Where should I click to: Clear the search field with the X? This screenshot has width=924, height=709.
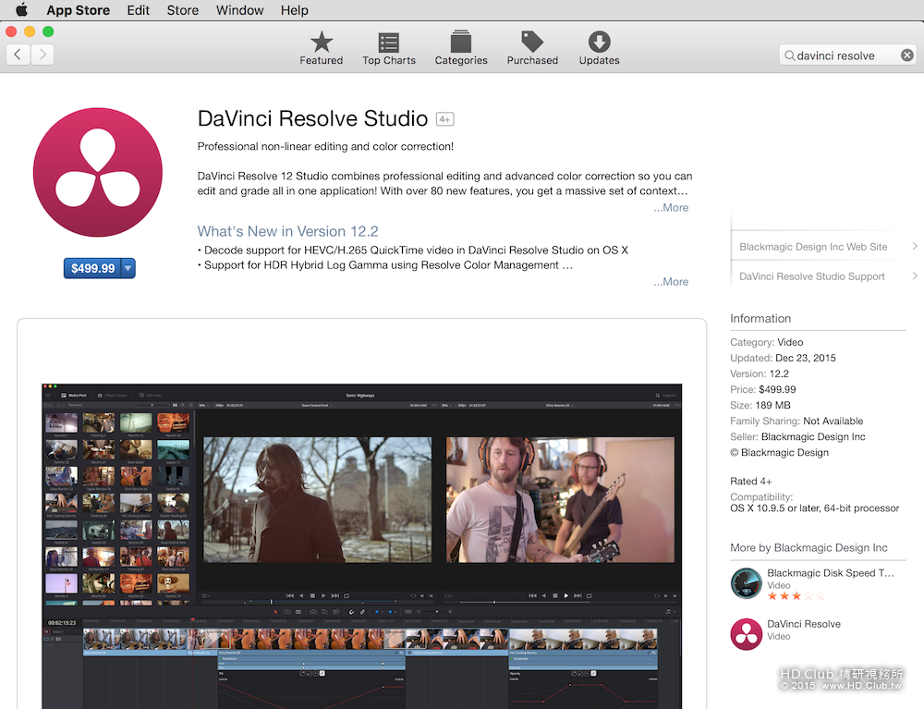[907, 55]
